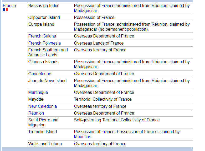Follow the French Guiana link

[x=42, y=36]
